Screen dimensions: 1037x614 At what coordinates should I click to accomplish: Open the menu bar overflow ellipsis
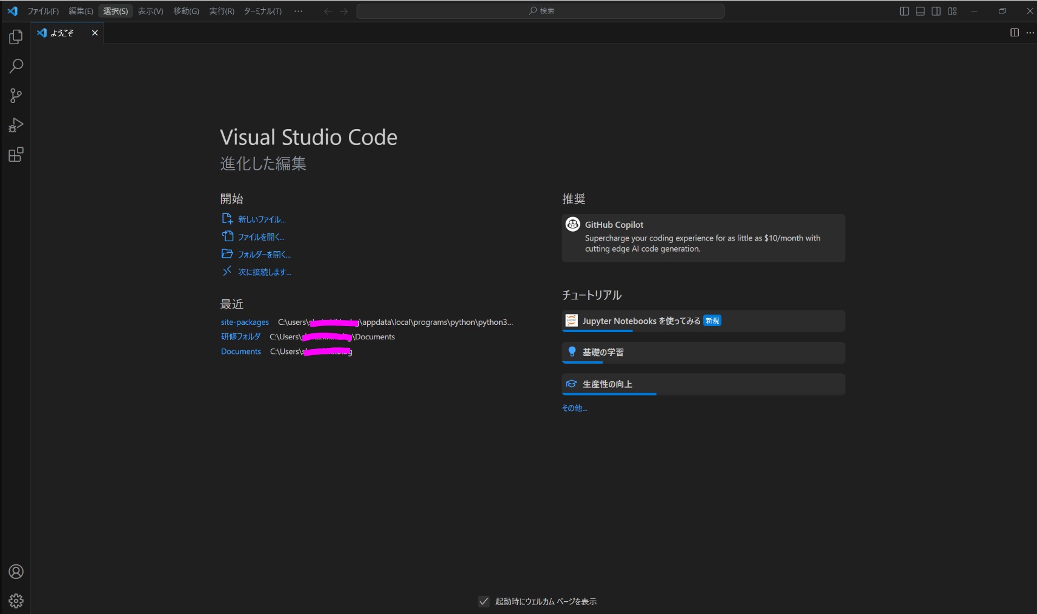298,10
